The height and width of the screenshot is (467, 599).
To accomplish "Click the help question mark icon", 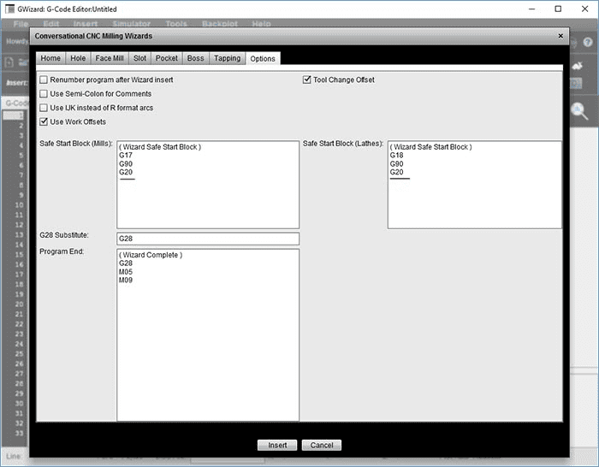I will [x=588, y=42].
